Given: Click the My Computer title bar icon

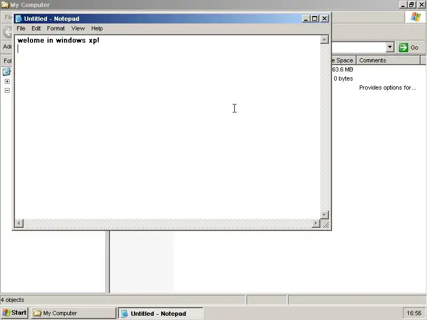Looking at the screenshot, I should click(5, 5).
